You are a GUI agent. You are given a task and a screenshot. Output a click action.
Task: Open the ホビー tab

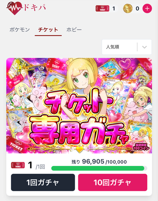74,30
